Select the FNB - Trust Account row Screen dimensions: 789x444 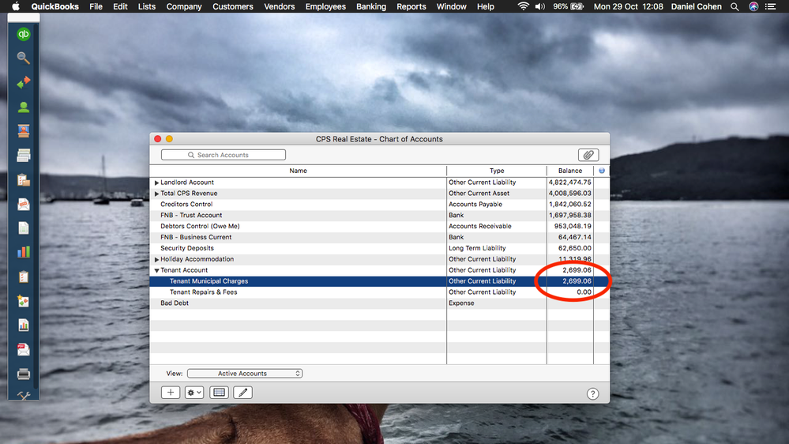[379, 216]
